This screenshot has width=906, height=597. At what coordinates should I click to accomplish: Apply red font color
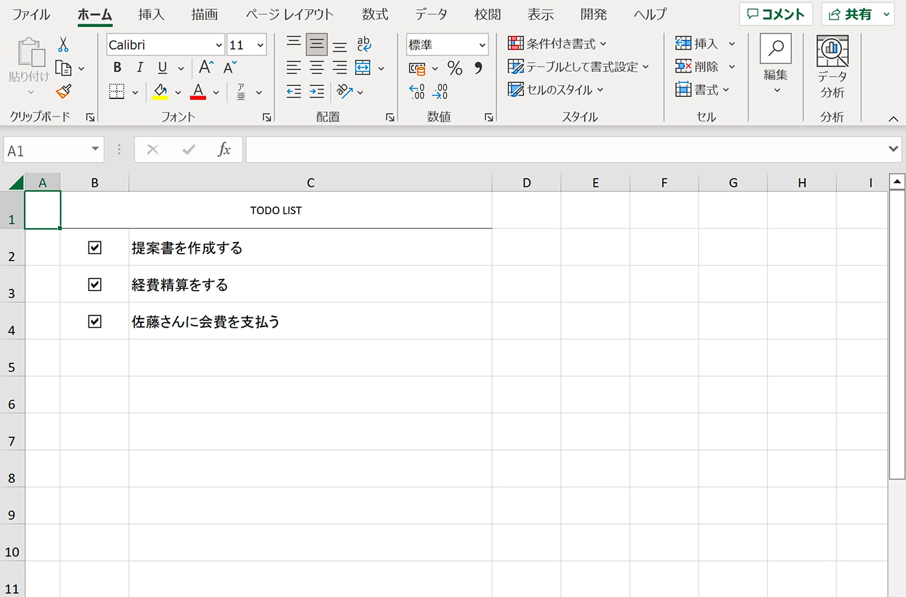tap(198, 91)
